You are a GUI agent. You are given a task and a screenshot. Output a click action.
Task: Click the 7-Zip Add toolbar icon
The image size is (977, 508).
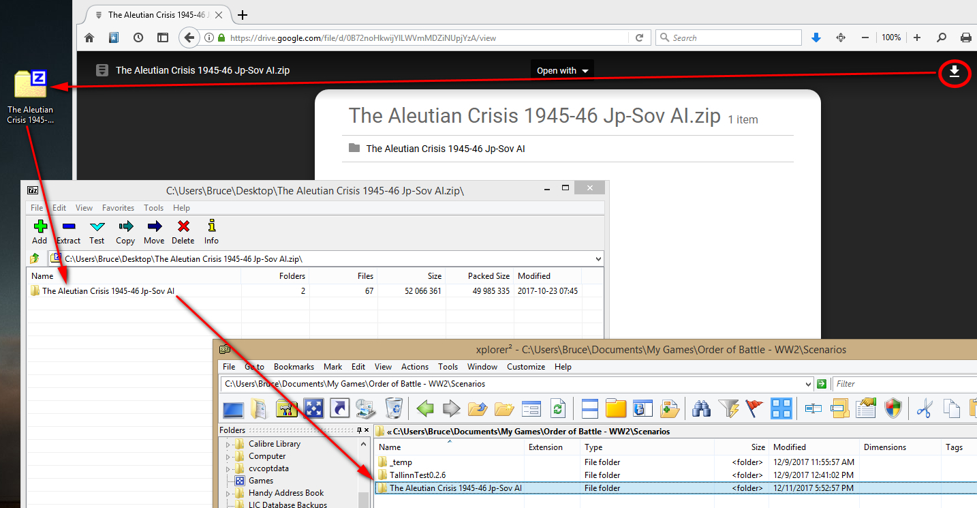pos(40,226)
